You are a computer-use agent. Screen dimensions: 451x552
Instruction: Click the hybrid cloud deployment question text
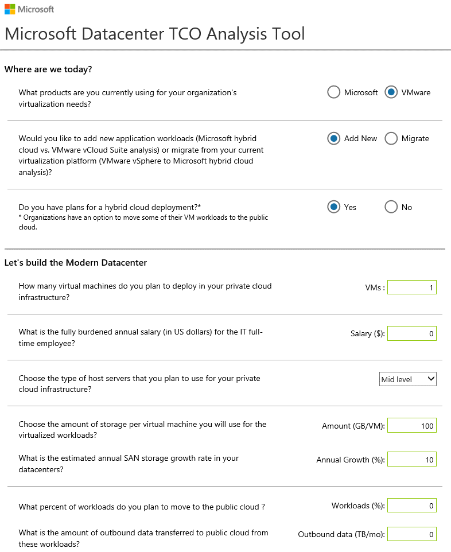[110, 207]
